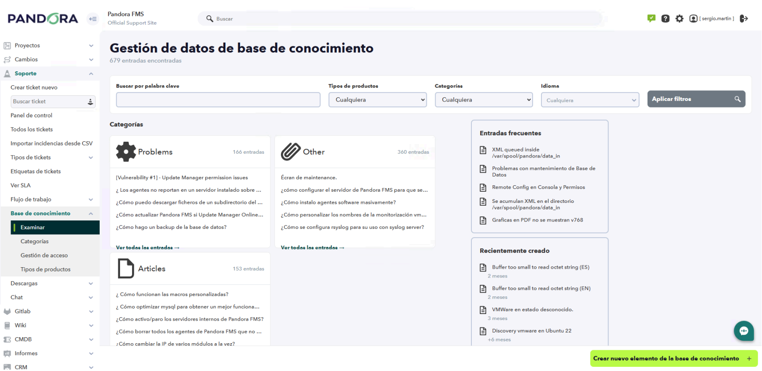Click the magnifier icon in the search bar
This screenshot has height=371, width=762.
pos(210,19)
